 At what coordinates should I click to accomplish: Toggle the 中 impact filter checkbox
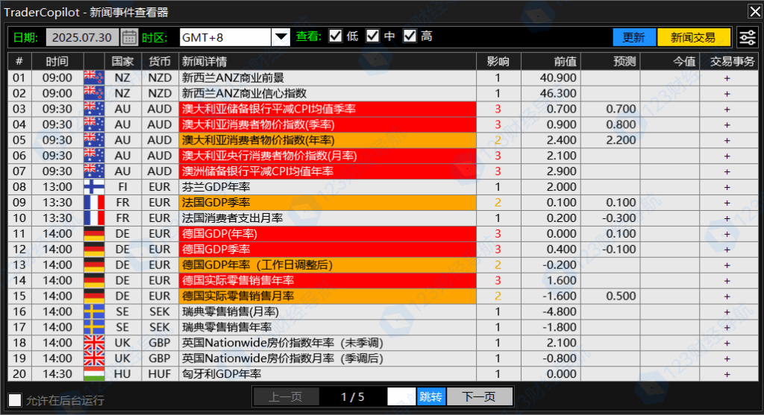click(x=372, y=37)
